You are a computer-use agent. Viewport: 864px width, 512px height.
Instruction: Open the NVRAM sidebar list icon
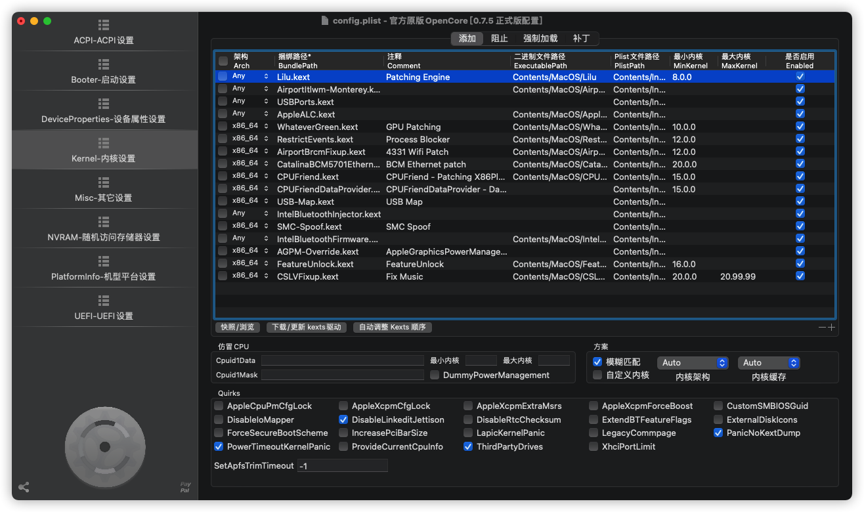point(104,222)
